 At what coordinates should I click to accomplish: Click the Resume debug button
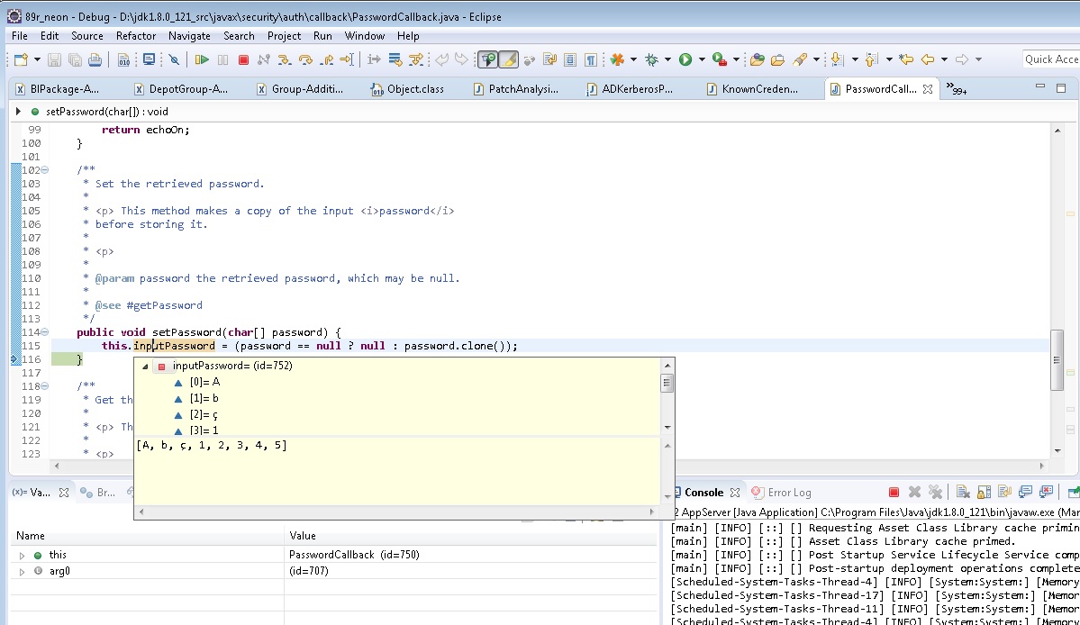[x=202, y=59]
